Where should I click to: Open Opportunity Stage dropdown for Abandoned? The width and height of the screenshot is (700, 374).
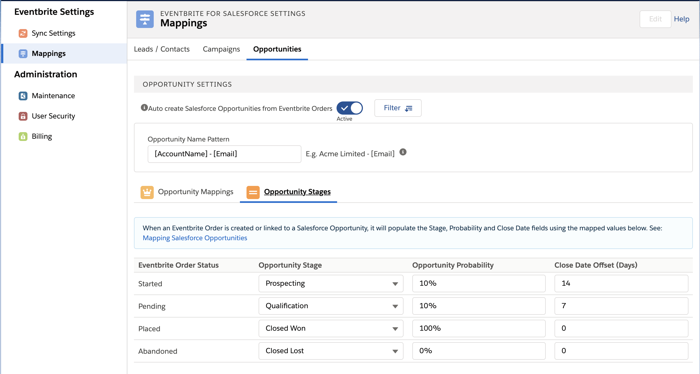pyautogui.click(x=331, y=351)
